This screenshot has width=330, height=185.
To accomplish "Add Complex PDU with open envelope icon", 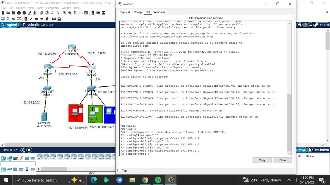I will [x=59, y=19].
